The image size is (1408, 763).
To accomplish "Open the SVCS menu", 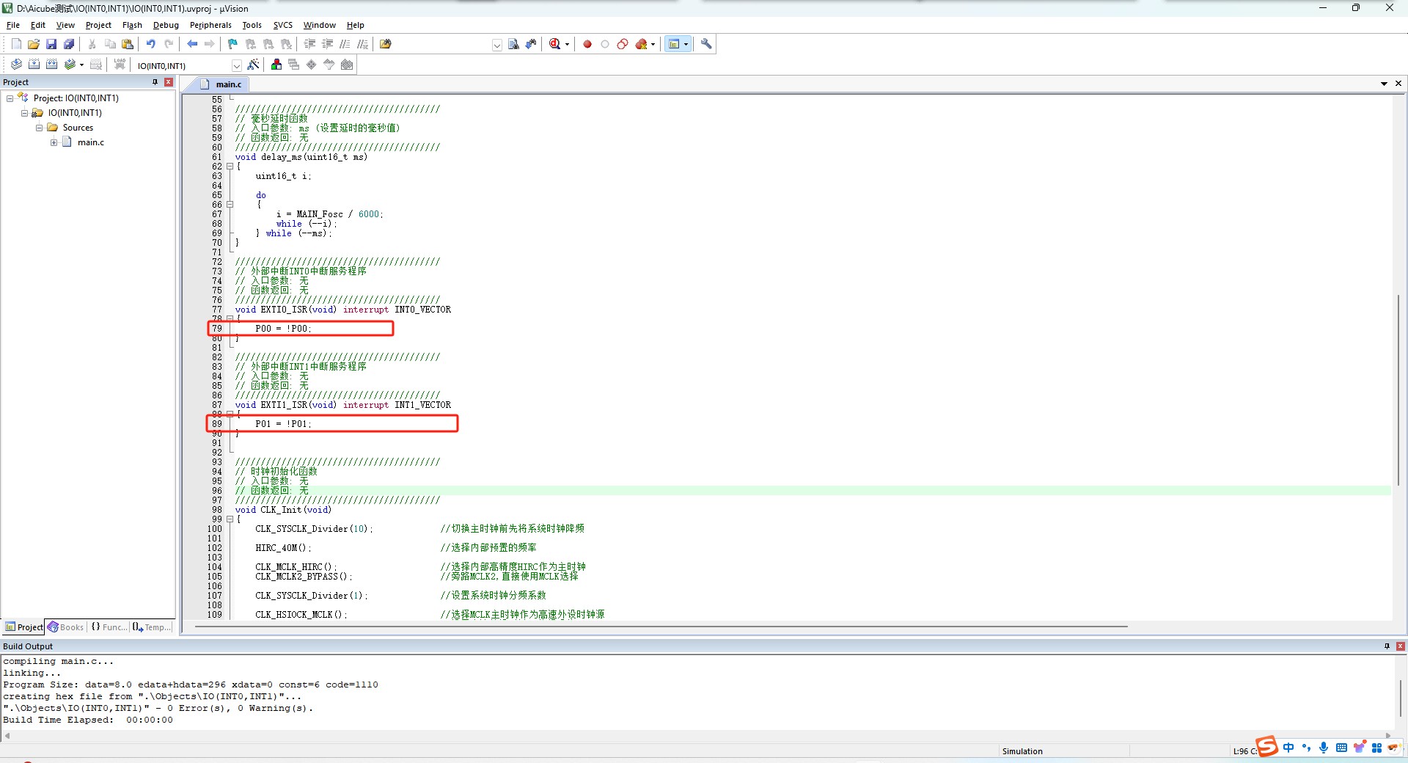I will (x=283, y=25).
